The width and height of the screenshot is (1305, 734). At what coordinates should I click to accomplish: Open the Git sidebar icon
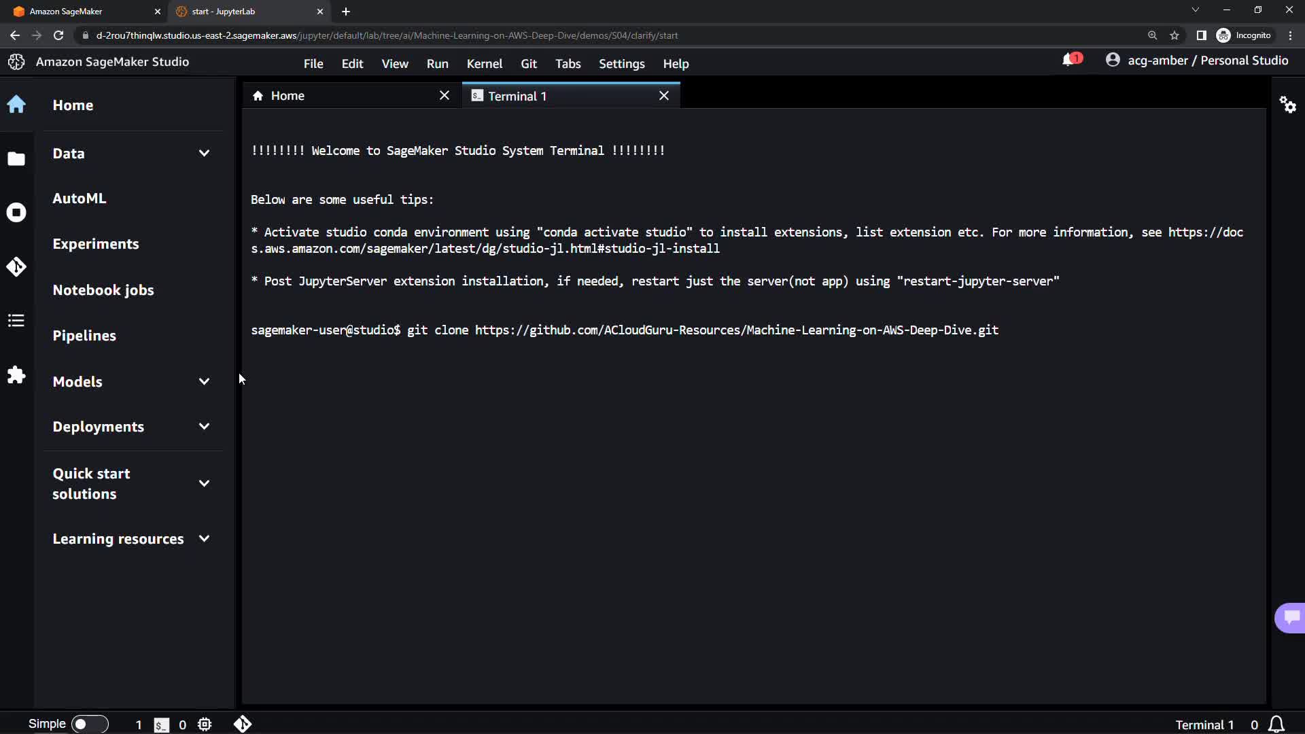[x=16, y=266]
